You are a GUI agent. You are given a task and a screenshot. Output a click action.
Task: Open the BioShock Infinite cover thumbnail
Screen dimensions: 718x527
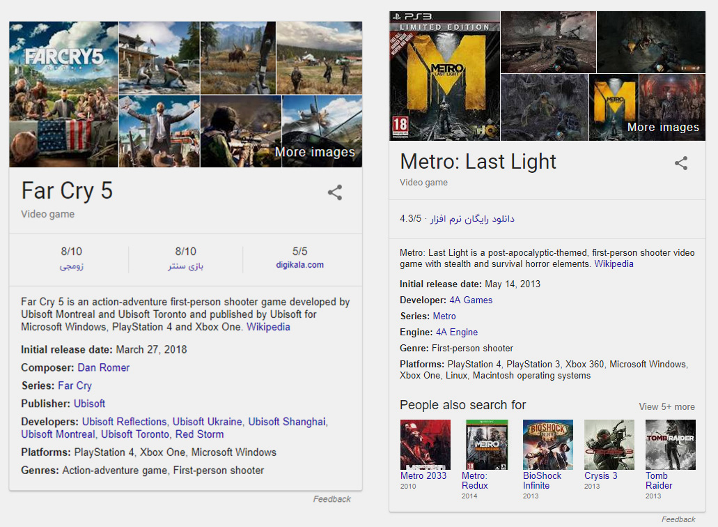pos(547,445)
